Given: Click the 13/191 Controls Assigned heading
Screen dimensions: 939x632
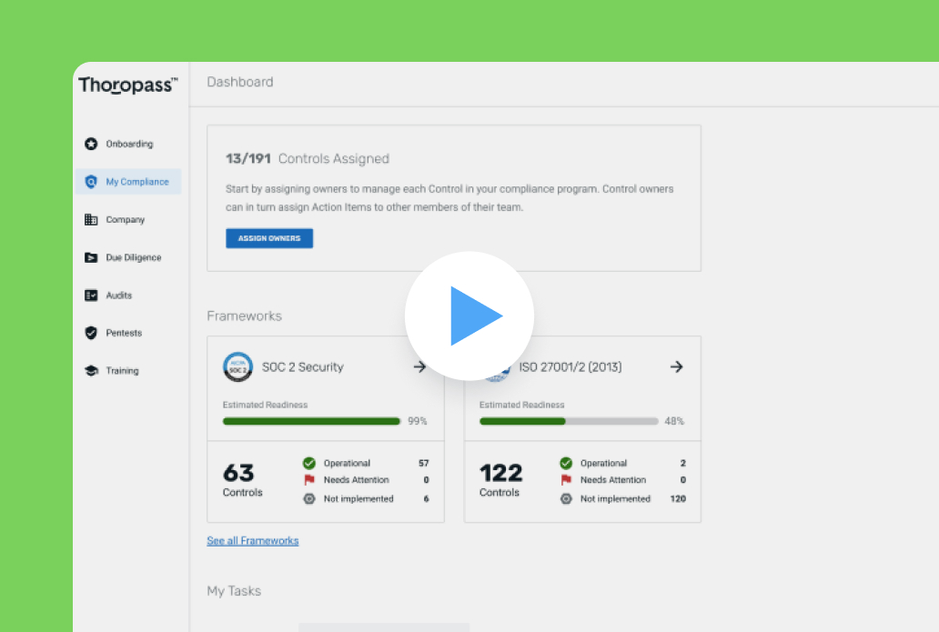Looking at the screenshot, I should click(308, 158).
